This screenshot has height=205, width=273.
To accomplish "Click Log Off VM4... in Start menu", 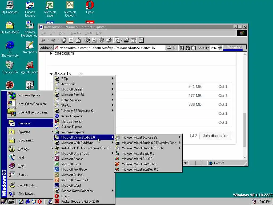I will pyautogui.click(x=30, y=185).
